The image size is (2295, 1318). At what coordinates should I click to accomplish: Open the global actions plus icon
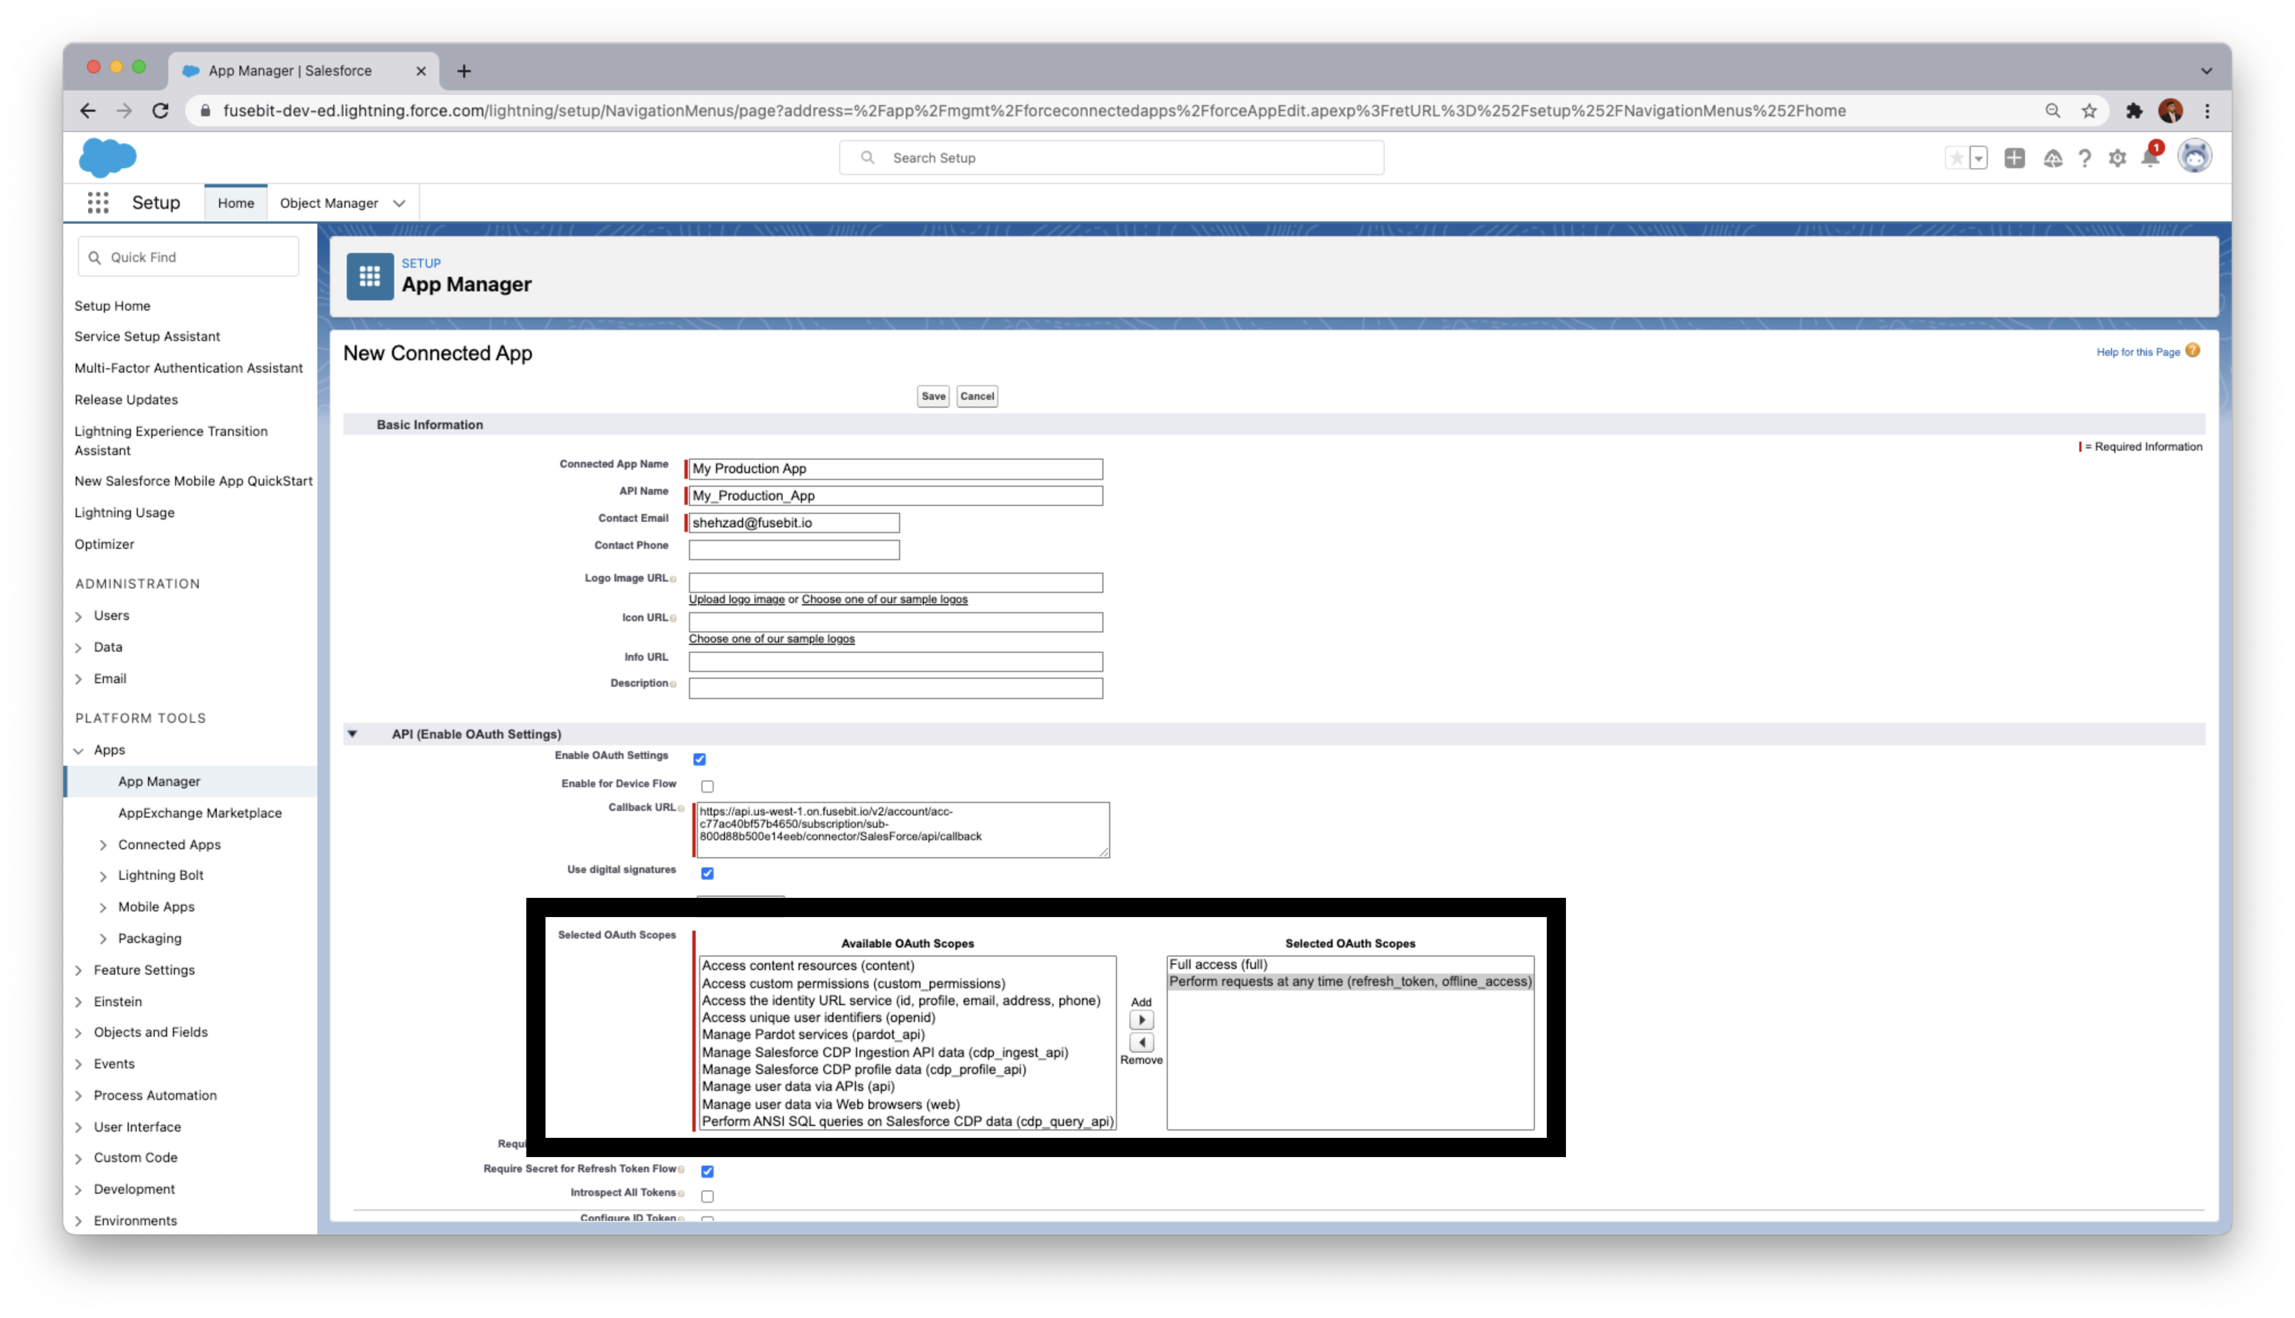click(x=2014, y=159)
